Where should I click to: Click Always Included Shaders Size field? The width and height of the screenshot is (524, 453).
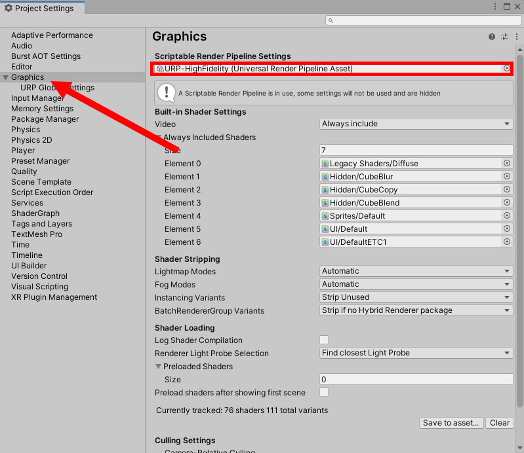coord(416,150)
